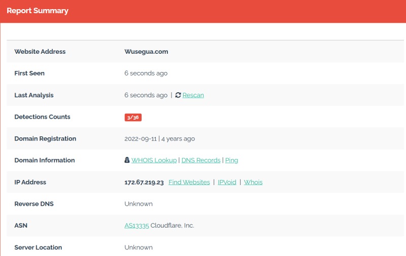406x256 pixels.
Task: Click the WHOIS Lookup spy icon
Action: 127,160
